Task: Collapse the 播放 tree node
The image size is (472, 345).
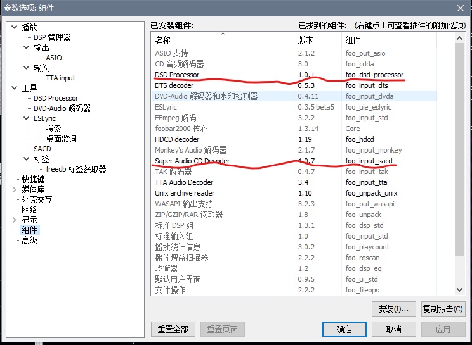Action: [x=15, y=27]
